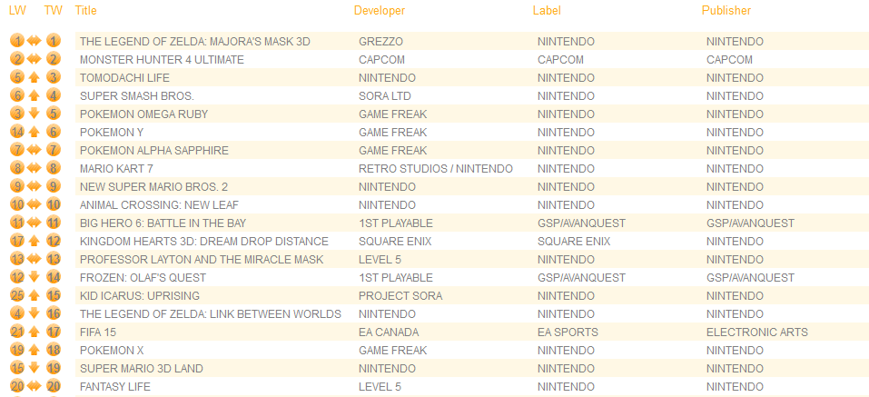The image size is (869, 397).
Task: Select title KID ICARUS: UPRISING
Action: pyautogui.click(x=140, y=296)
